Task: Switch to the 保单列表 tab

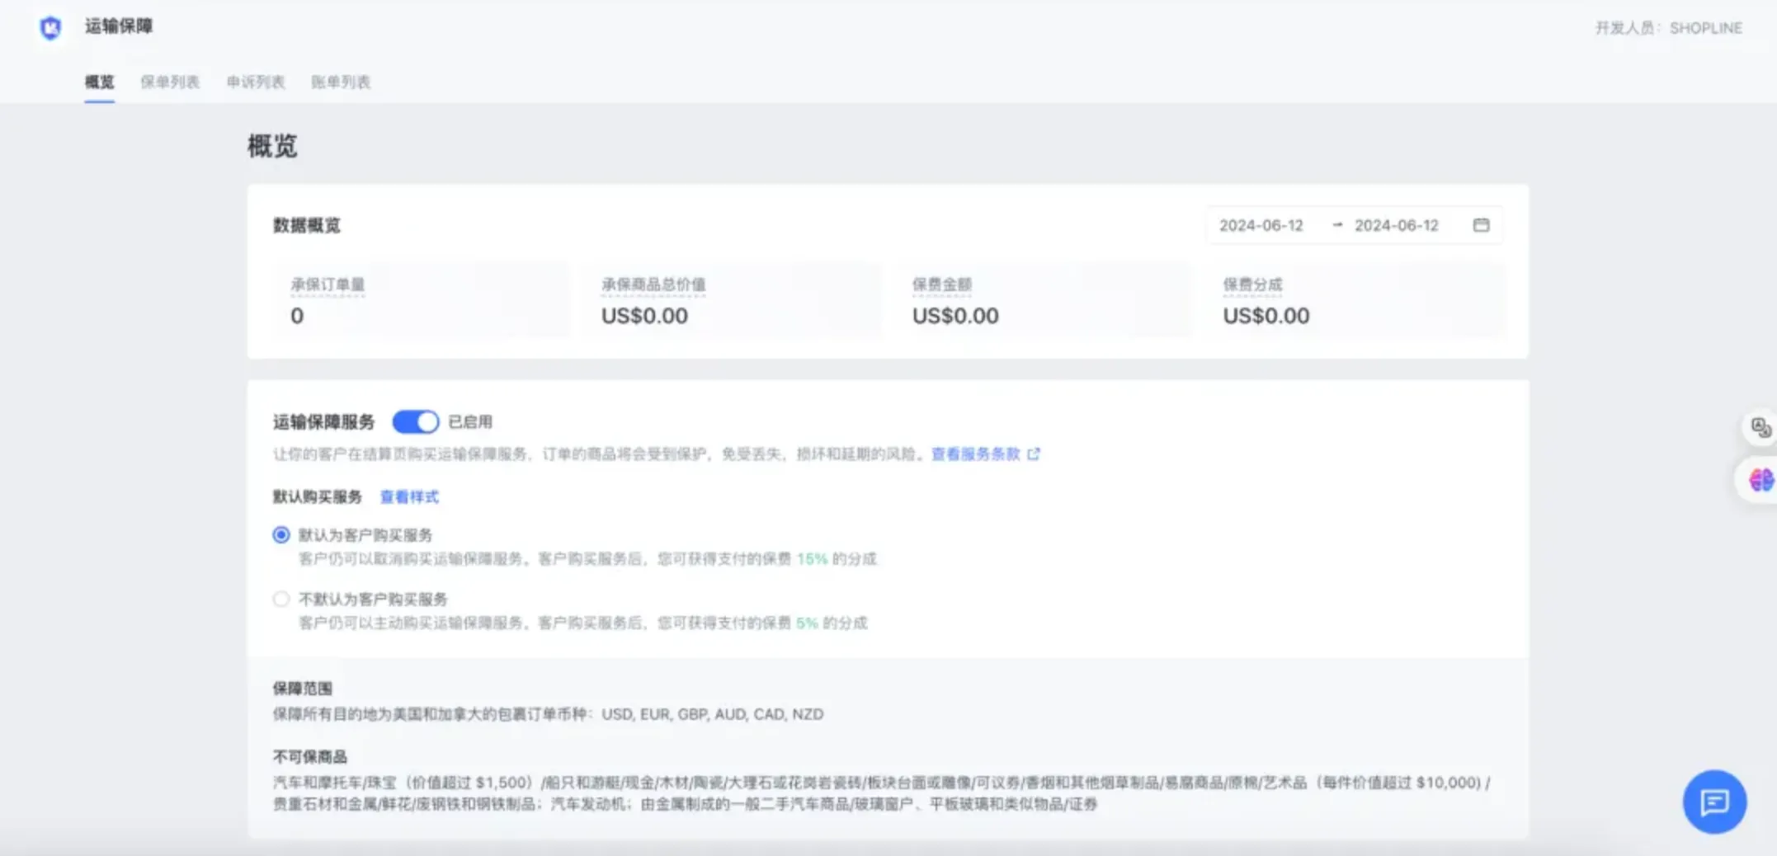Action: click(170, 82)
